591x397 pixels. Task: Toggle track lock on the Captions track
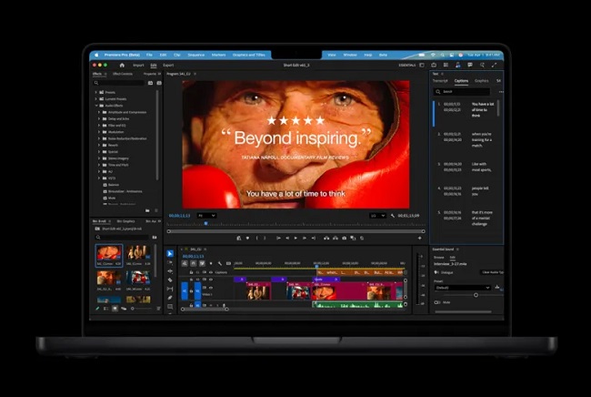[192, 271]
